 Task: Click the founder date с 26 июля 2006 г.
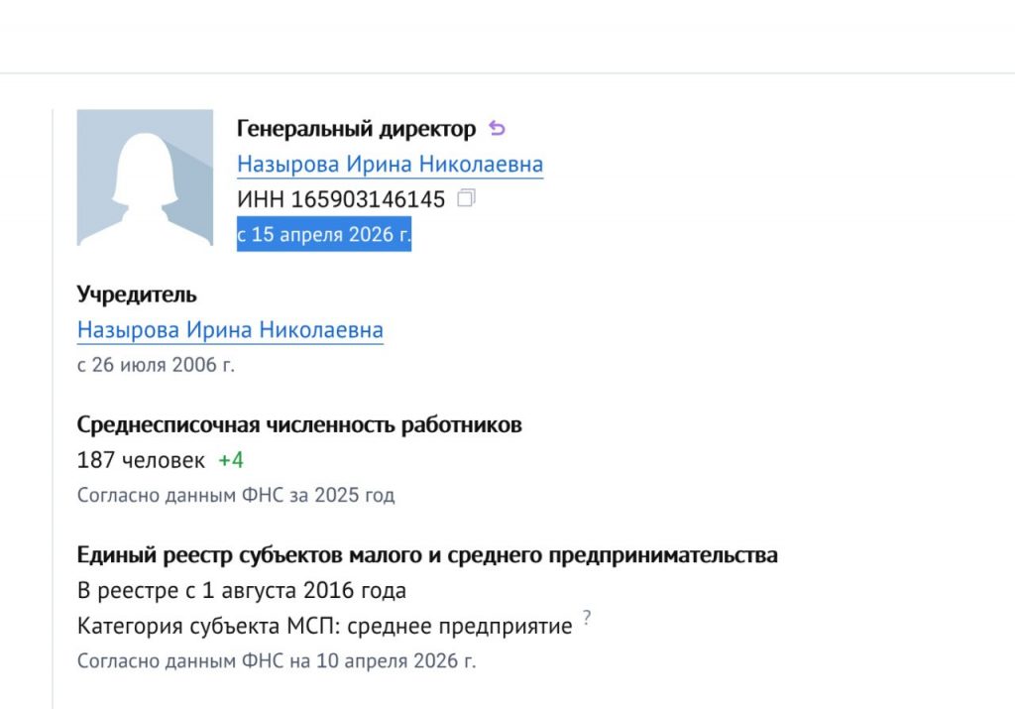click(x=156, y=365)
